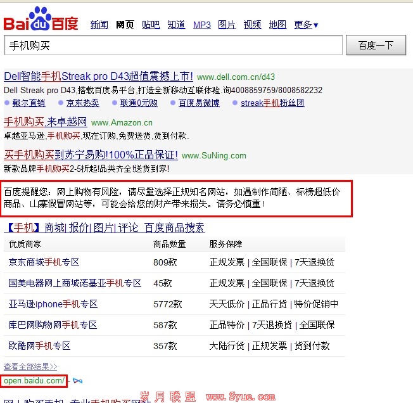Viewport: 413px width, 403px height.
Task: Click the small icon beside open.baidu.com
Action: coord(77,381)
